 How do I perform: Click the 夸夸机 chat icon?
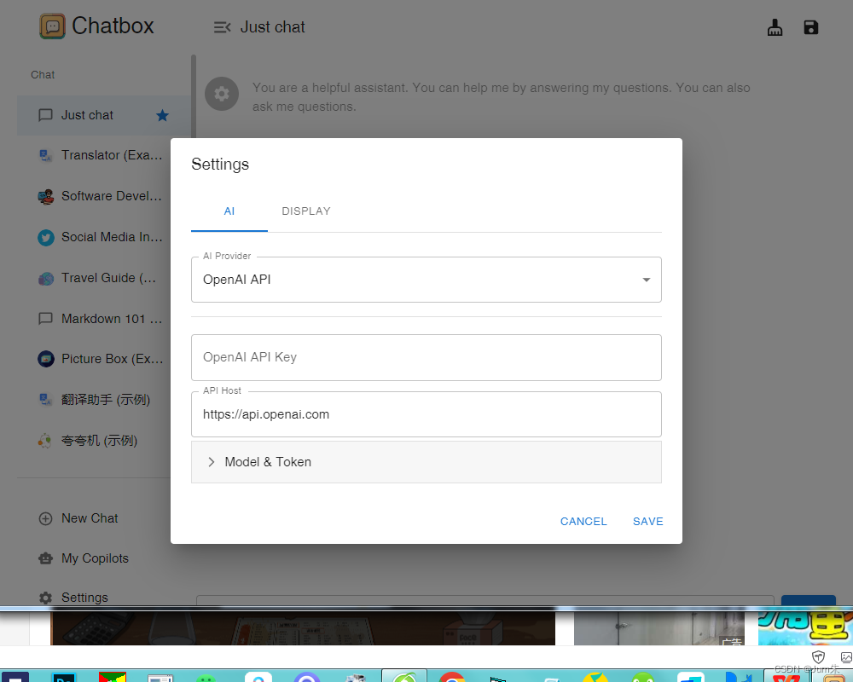(44, 441)
